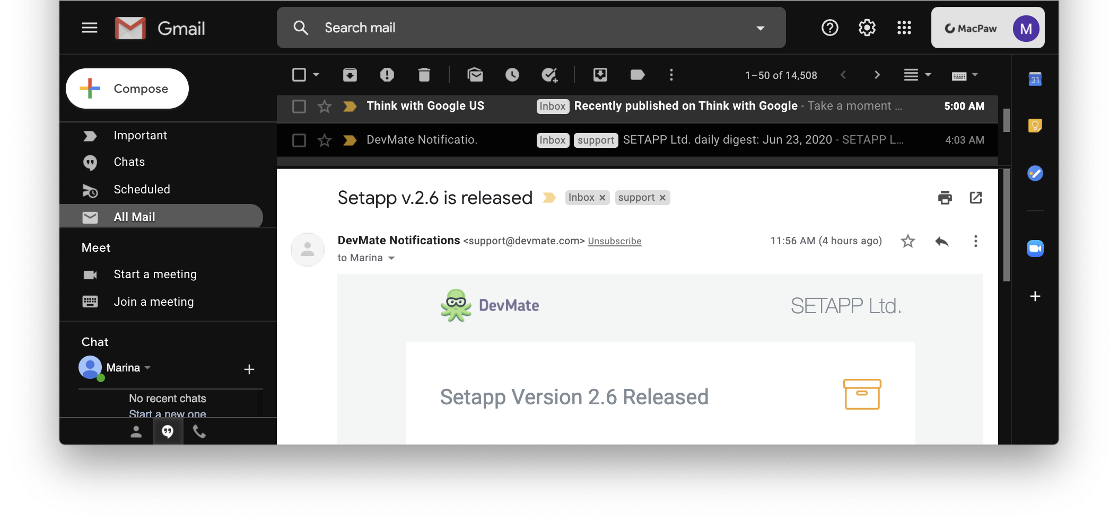Screen dimensions: 1118x523
Task: Open Google Calendar in side panel
Action: coord(1035,79)
